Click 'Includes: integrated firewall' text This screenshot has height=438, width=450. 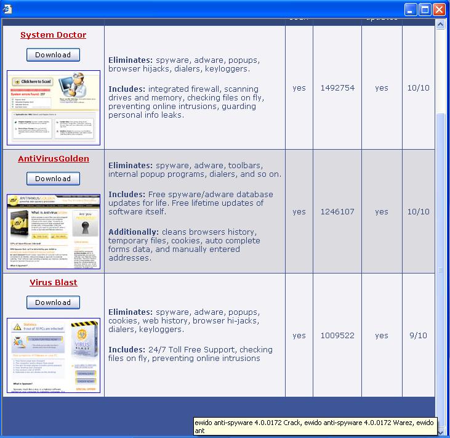tap(164, 89)
